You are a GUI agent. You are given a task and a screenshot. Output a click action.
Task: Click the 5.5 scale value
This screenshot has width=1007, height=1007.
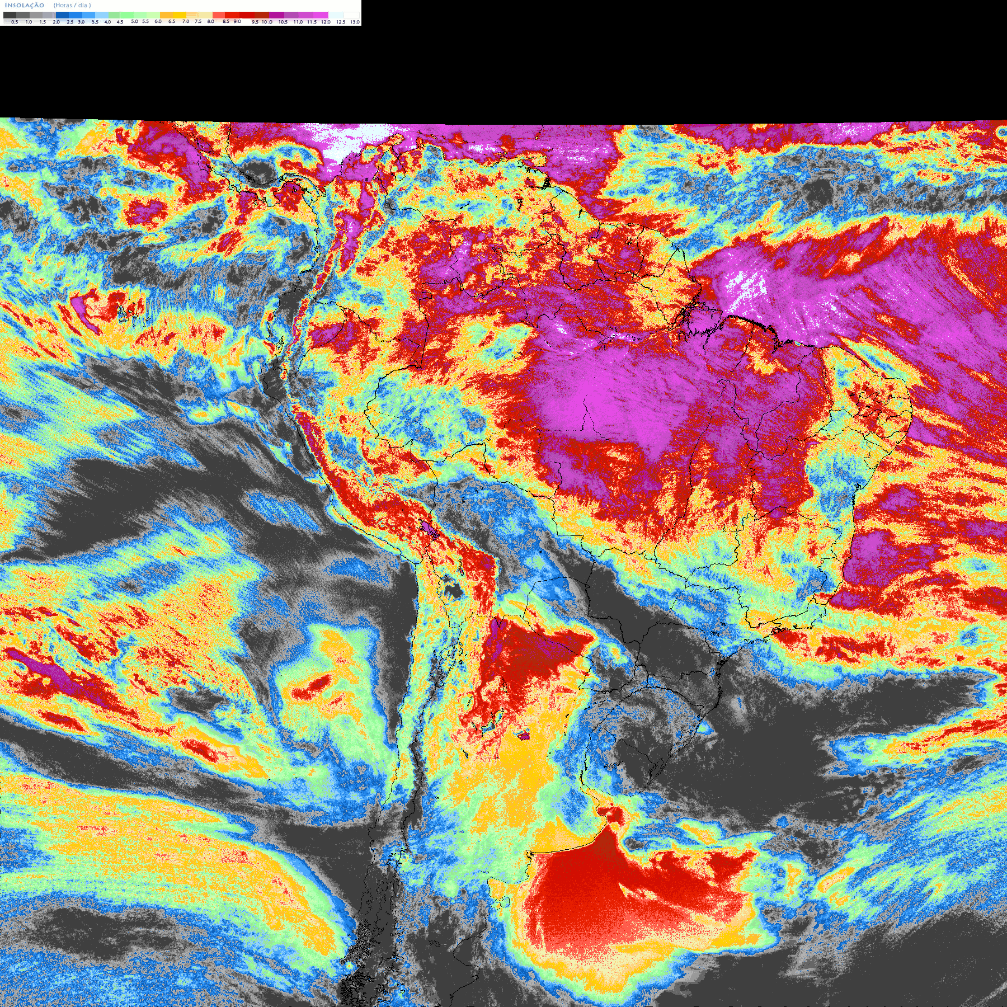[x=145, y=21]
